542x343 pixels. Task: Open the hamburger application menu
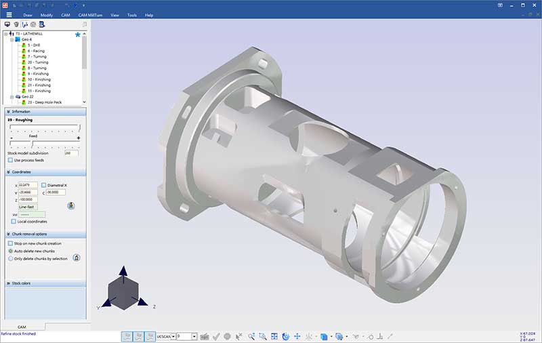(9, 14)
